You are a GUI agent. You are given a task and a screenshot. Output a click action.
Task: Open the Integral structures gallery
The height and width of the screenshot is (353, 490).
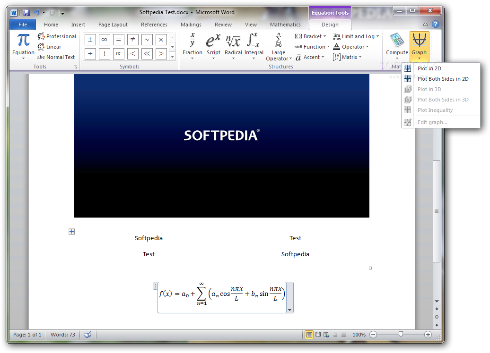pyautogui.click(x=254, y=46)
